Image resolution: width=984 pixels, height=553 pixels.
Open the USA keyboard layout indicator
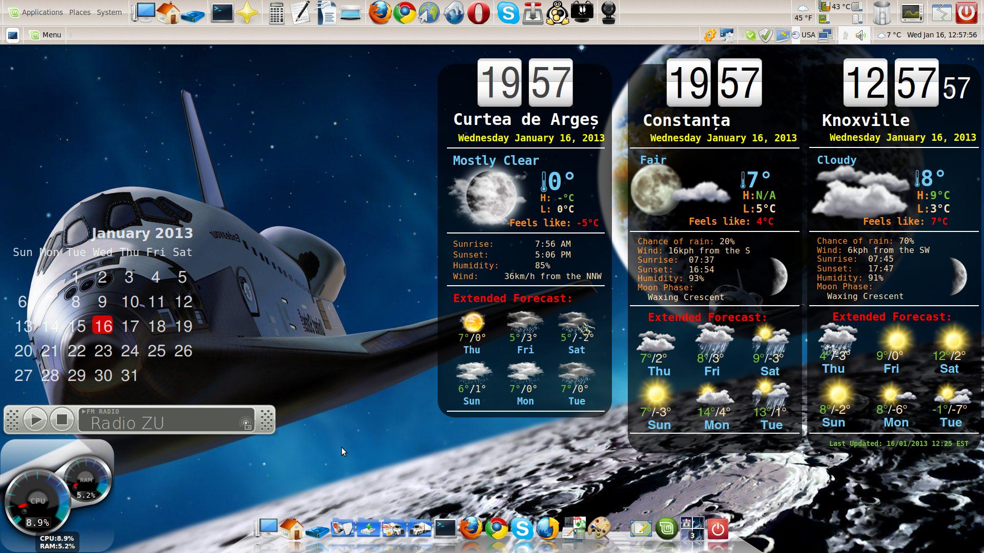[808, 35]
